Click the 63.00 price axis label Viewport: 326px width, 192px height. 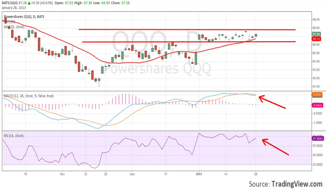[316, 69]
